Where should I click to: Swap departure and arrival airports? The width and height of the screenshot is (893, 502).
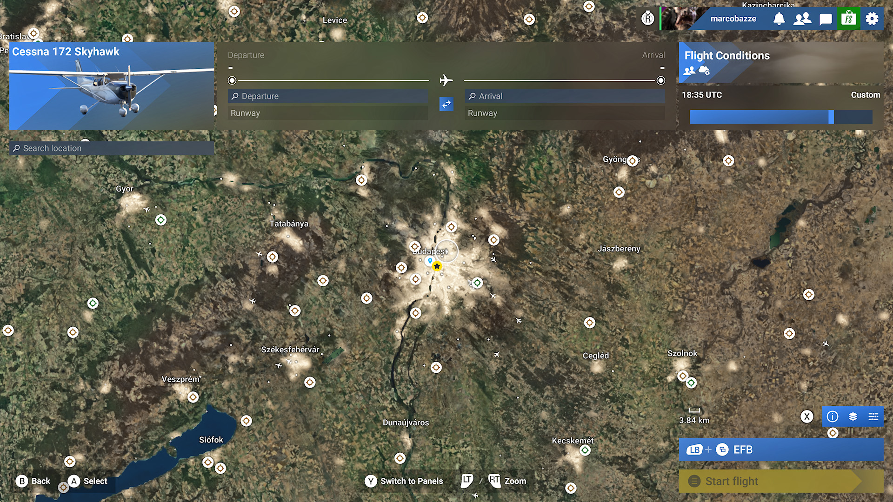446,104
